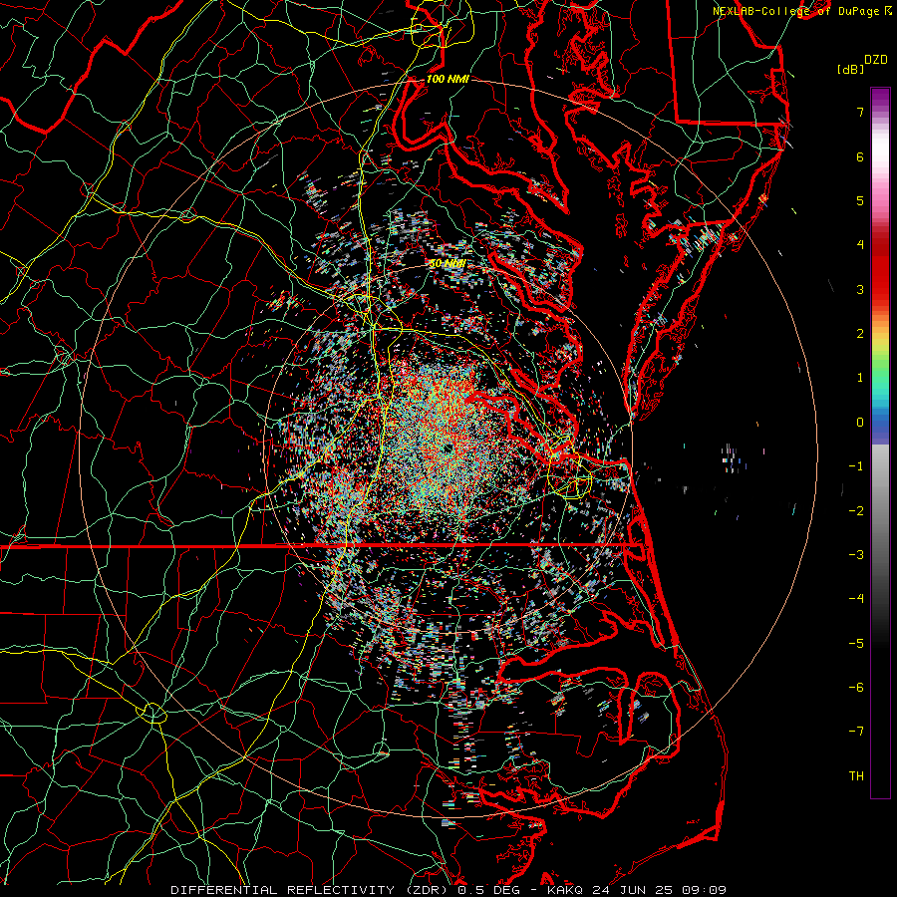
Task: Select the 2 value on color scale
Action: (x=860, y=334)
